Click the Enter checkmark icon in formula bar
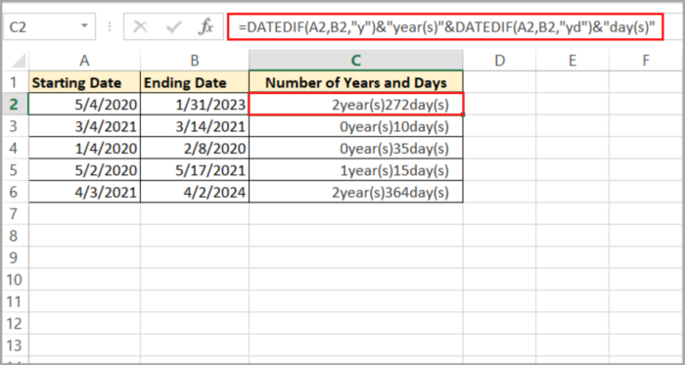685x365 pixels. pyautogui.click(x=173, y=27)
